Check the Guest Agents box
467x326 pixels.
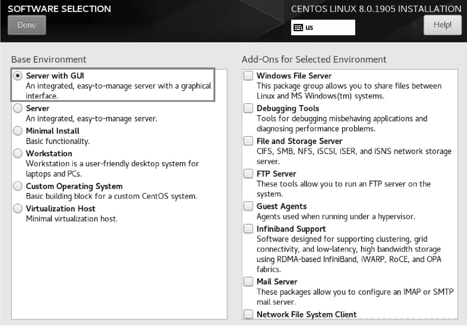pyautogui.click(x=248, y=206)
